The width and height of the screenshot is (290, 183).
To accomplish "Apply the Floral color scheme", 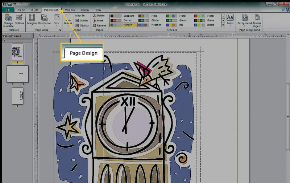I will (x=207, y=16).
